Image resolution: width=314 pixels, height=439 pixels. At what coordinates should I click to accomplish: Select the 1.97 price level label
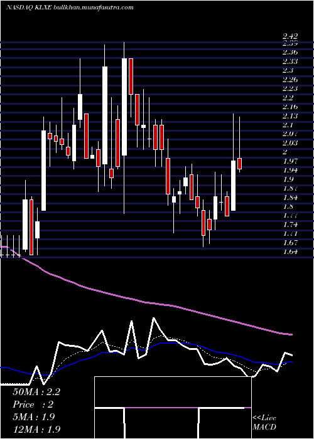(290, 161)
